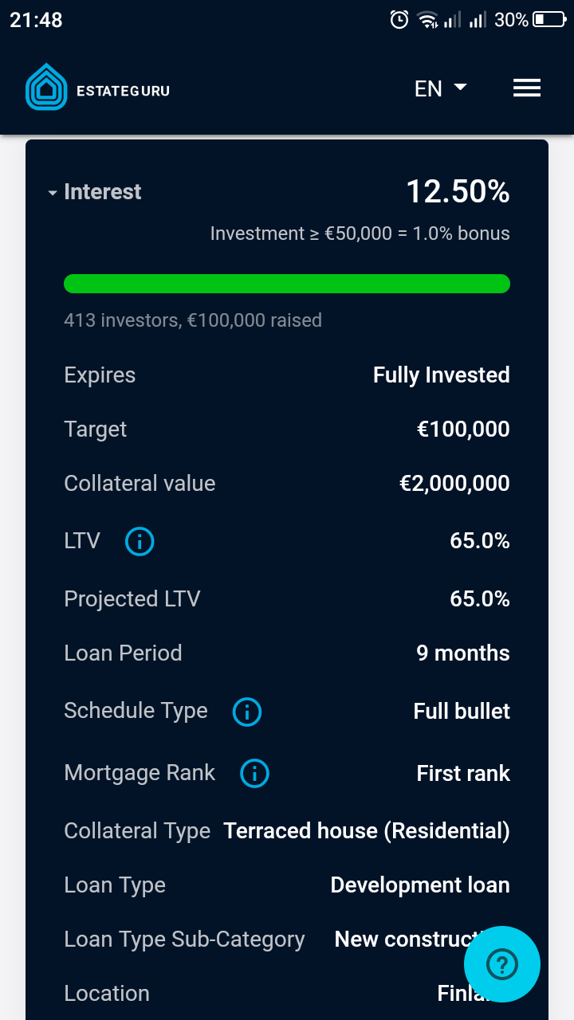The height and width of the screenshot is (1020, 574).
Task: Click the Schedule Type info icon
Action: click(x=247, y=712)
